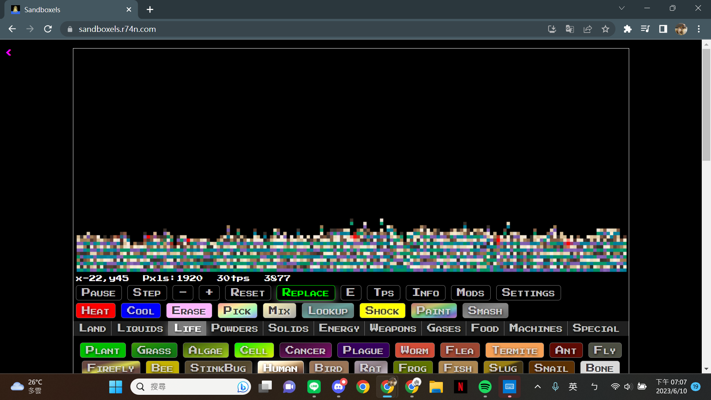711x400 pixels.
Task: Click the Google Translate icon
Action: 570,29
